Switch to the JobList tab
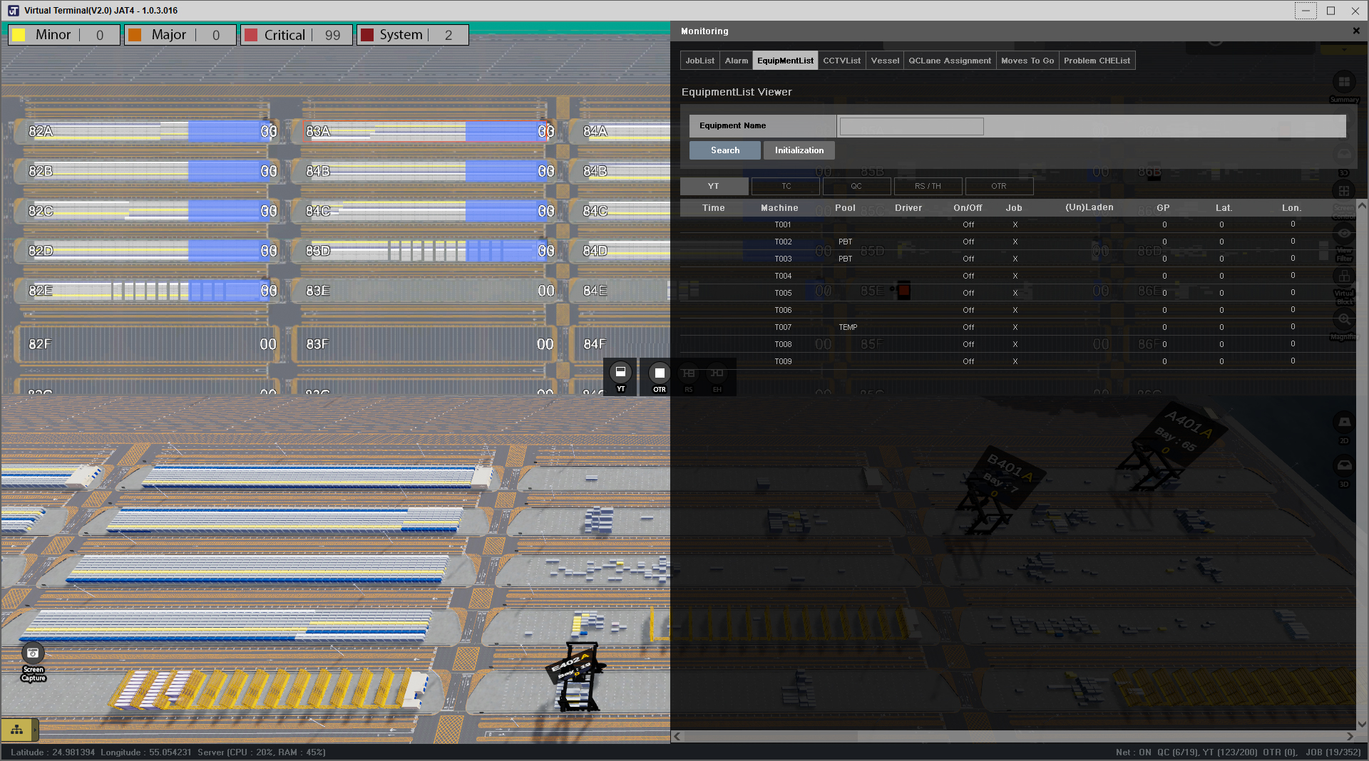This screenshot has height=761, width=1369. (699, 61)
